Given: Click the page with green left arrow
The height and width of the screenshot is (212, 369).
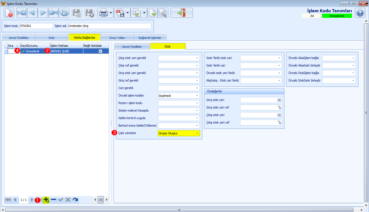Looking at the screenshot, I should (x=152, y=13).
